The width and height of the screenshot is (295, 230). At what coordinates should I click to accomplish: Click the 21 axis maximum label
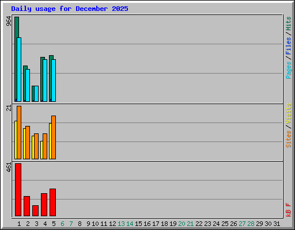9,108
